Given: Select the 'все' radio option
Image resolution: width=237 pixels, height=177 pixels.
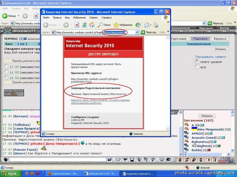Looking at the screenshot, I should (197, 66).
